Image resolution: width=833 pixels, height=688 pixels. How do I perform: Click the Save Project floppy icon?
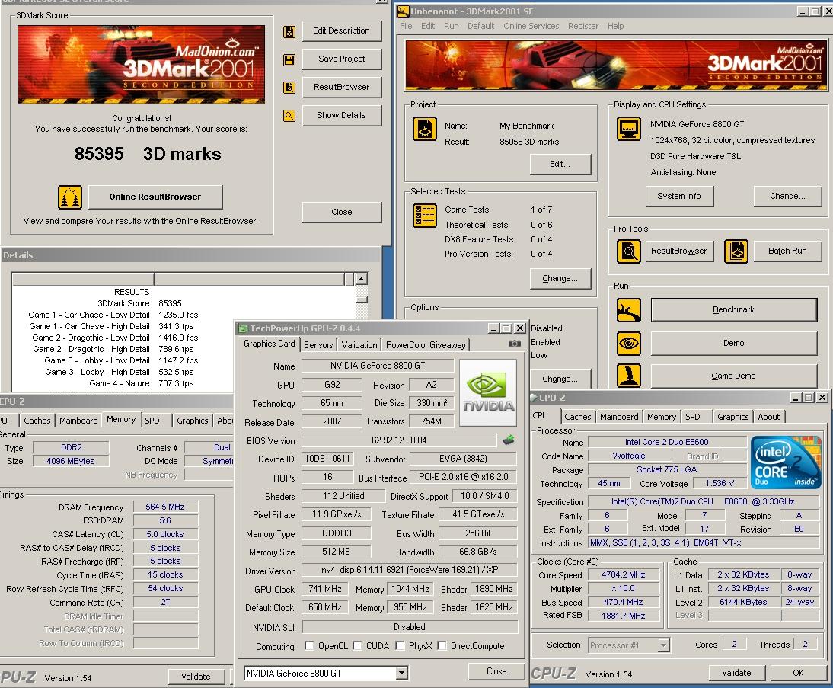[289, 60]
